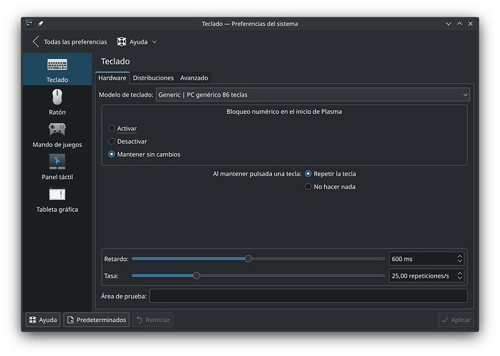The width and height of the screenshot is (500, 356).
Task: Select the Mando de juegos gamepad icon
Action: tap(57, 130)
